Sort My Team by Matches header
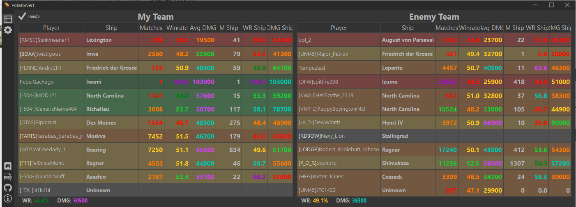576x207 pixels. tap(151, 28)
